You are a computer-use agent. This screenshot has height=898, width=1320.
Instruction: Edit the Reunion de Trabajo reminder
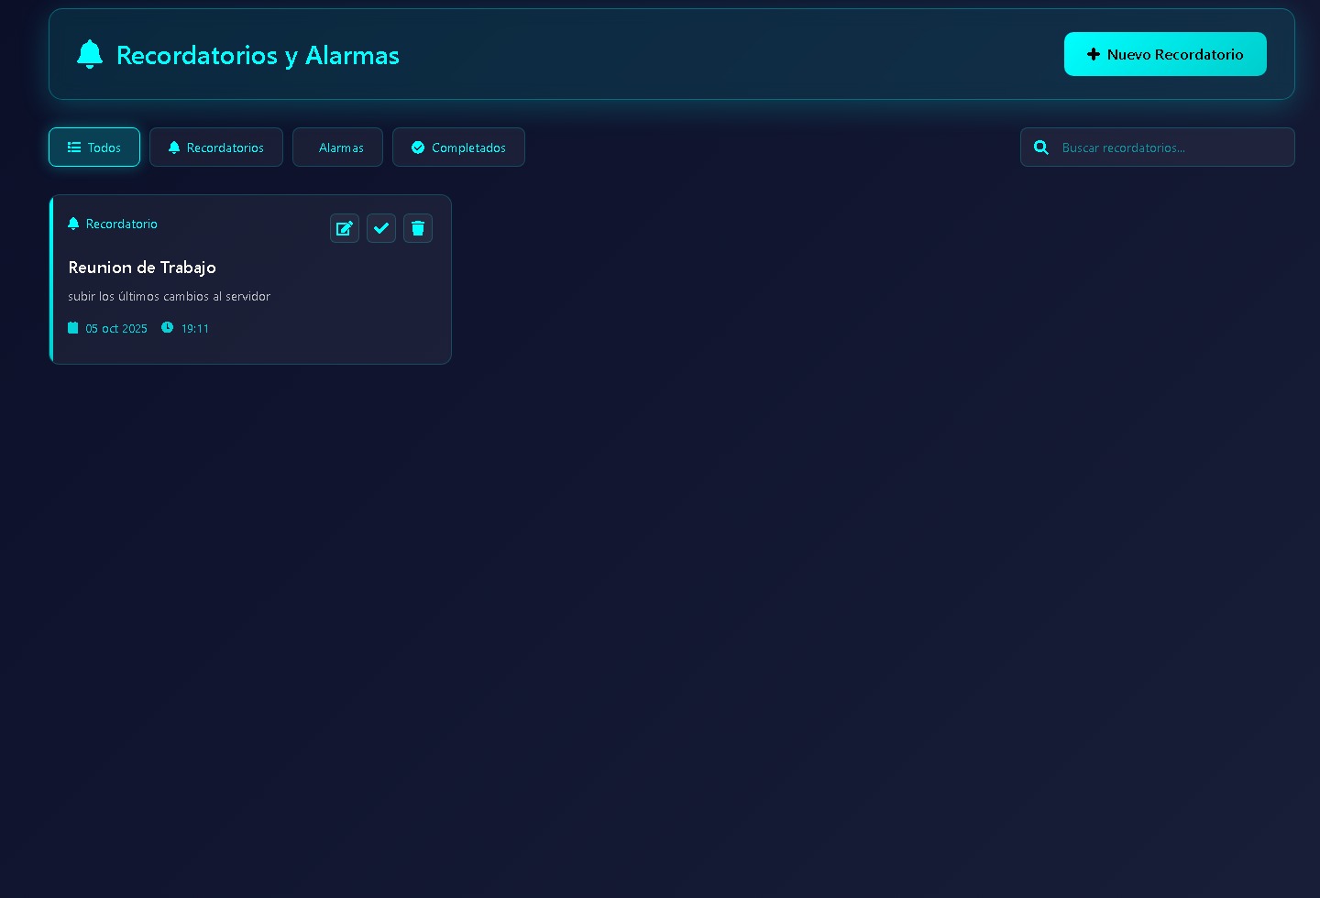click(x=345, y=228)
